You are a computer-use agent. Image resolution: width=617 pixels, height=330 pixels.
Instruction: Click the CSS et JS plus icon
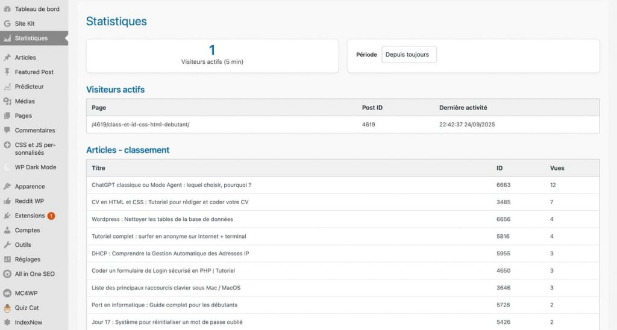(7, 145)
